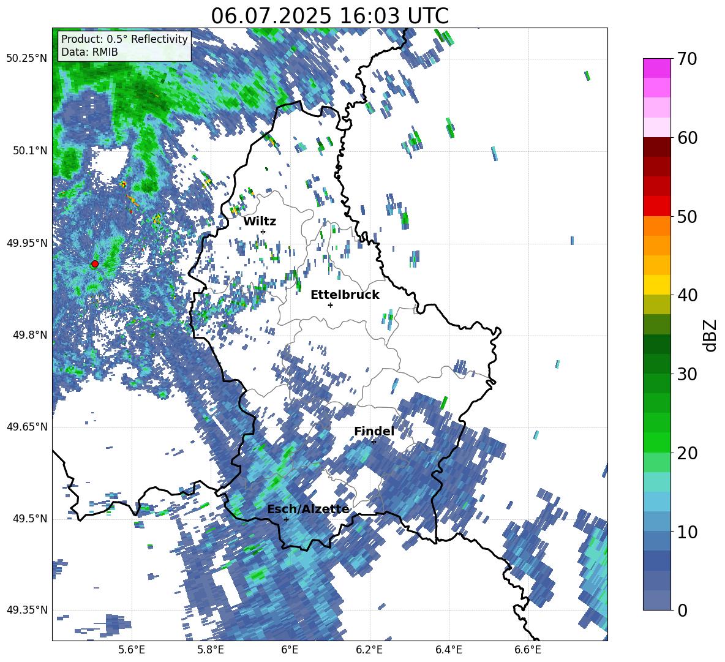Click the 'Product: 0.5° Reflectivity' label
This screenshot has height=662, width=725.
click(124, 39)
